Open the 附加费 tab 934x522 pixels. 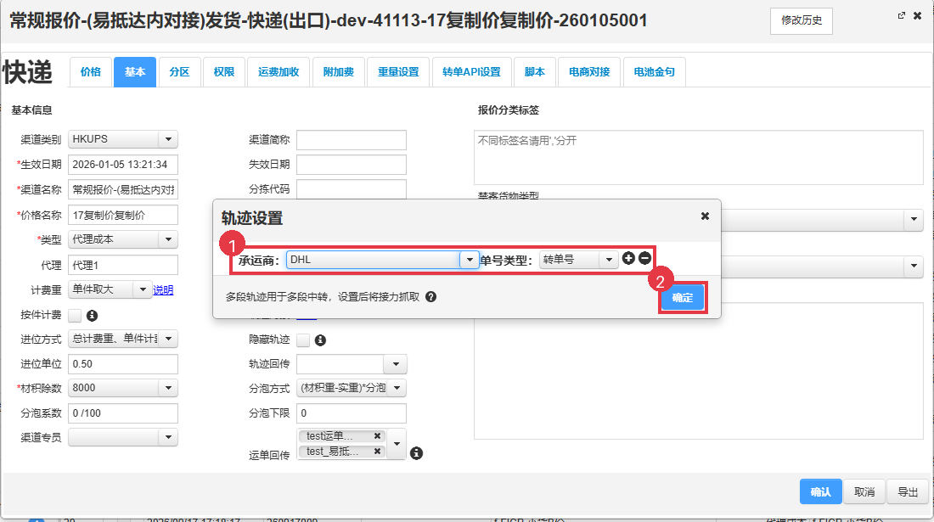[339, 72]
